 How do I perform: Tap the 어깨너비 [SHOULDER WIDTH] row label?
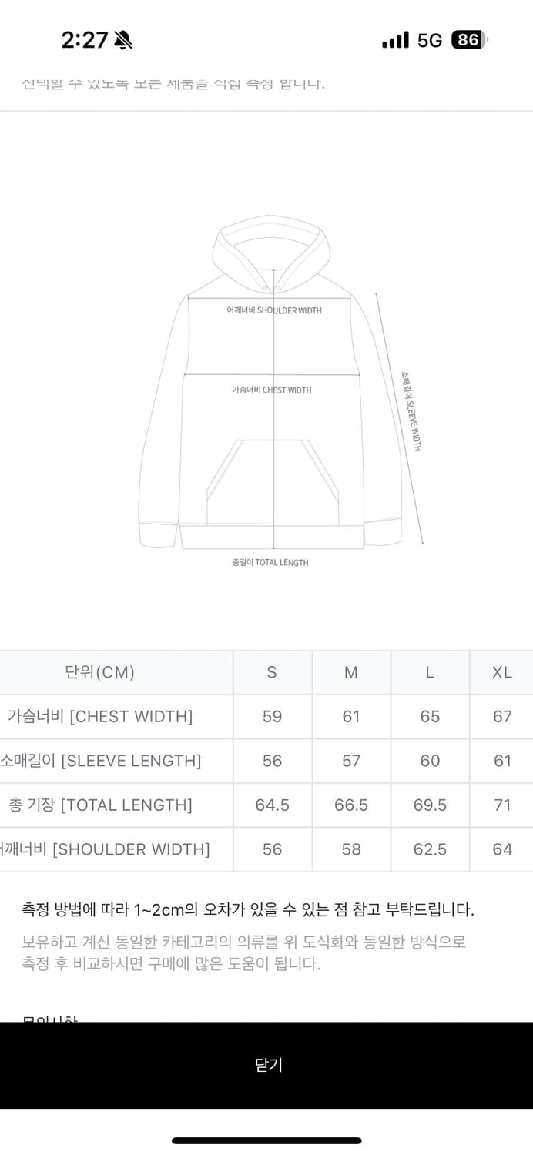coord(105,849)
